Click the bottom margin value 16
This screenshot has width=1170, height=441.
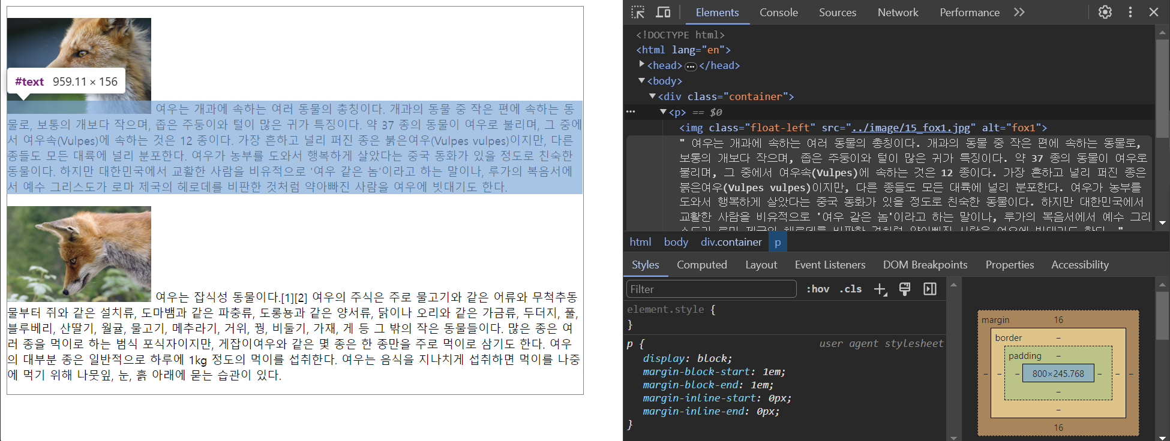[1058, 428]
